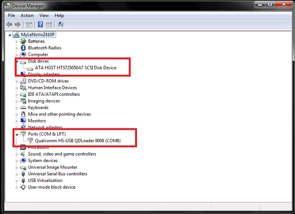Expand the DVD/CD-ROM drives node
295x214 pixels.
[x=17, y=81]
